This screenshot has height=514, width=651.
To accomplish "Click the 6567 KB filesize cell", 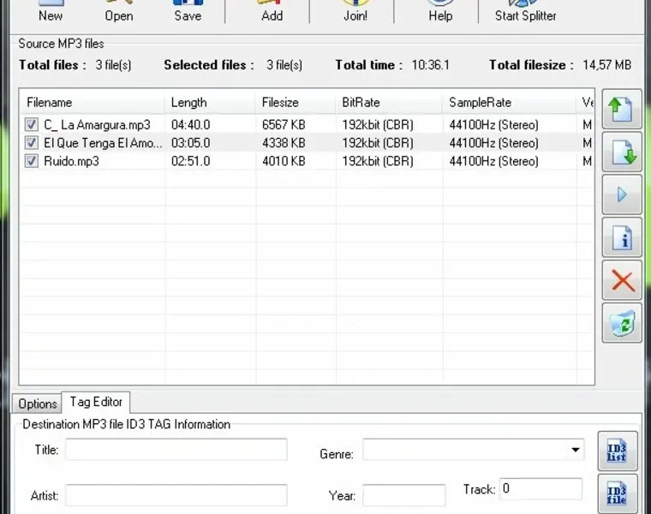I will [x=284, y=125].
